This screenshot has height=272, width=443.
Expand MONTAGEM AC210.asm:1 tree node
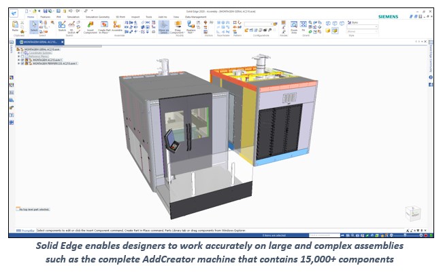tap(18, 60)
